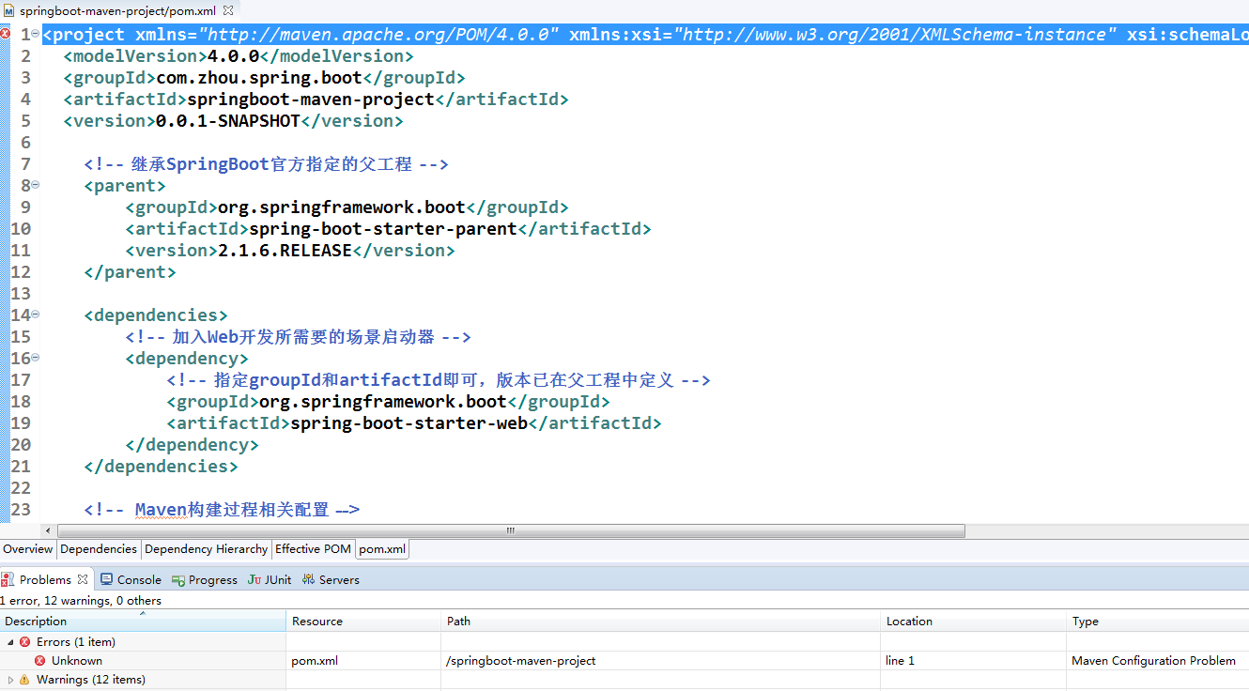Expand the Warnings (12 items) group
Viewport: 1249px width, 691px height.
(9, 679)
